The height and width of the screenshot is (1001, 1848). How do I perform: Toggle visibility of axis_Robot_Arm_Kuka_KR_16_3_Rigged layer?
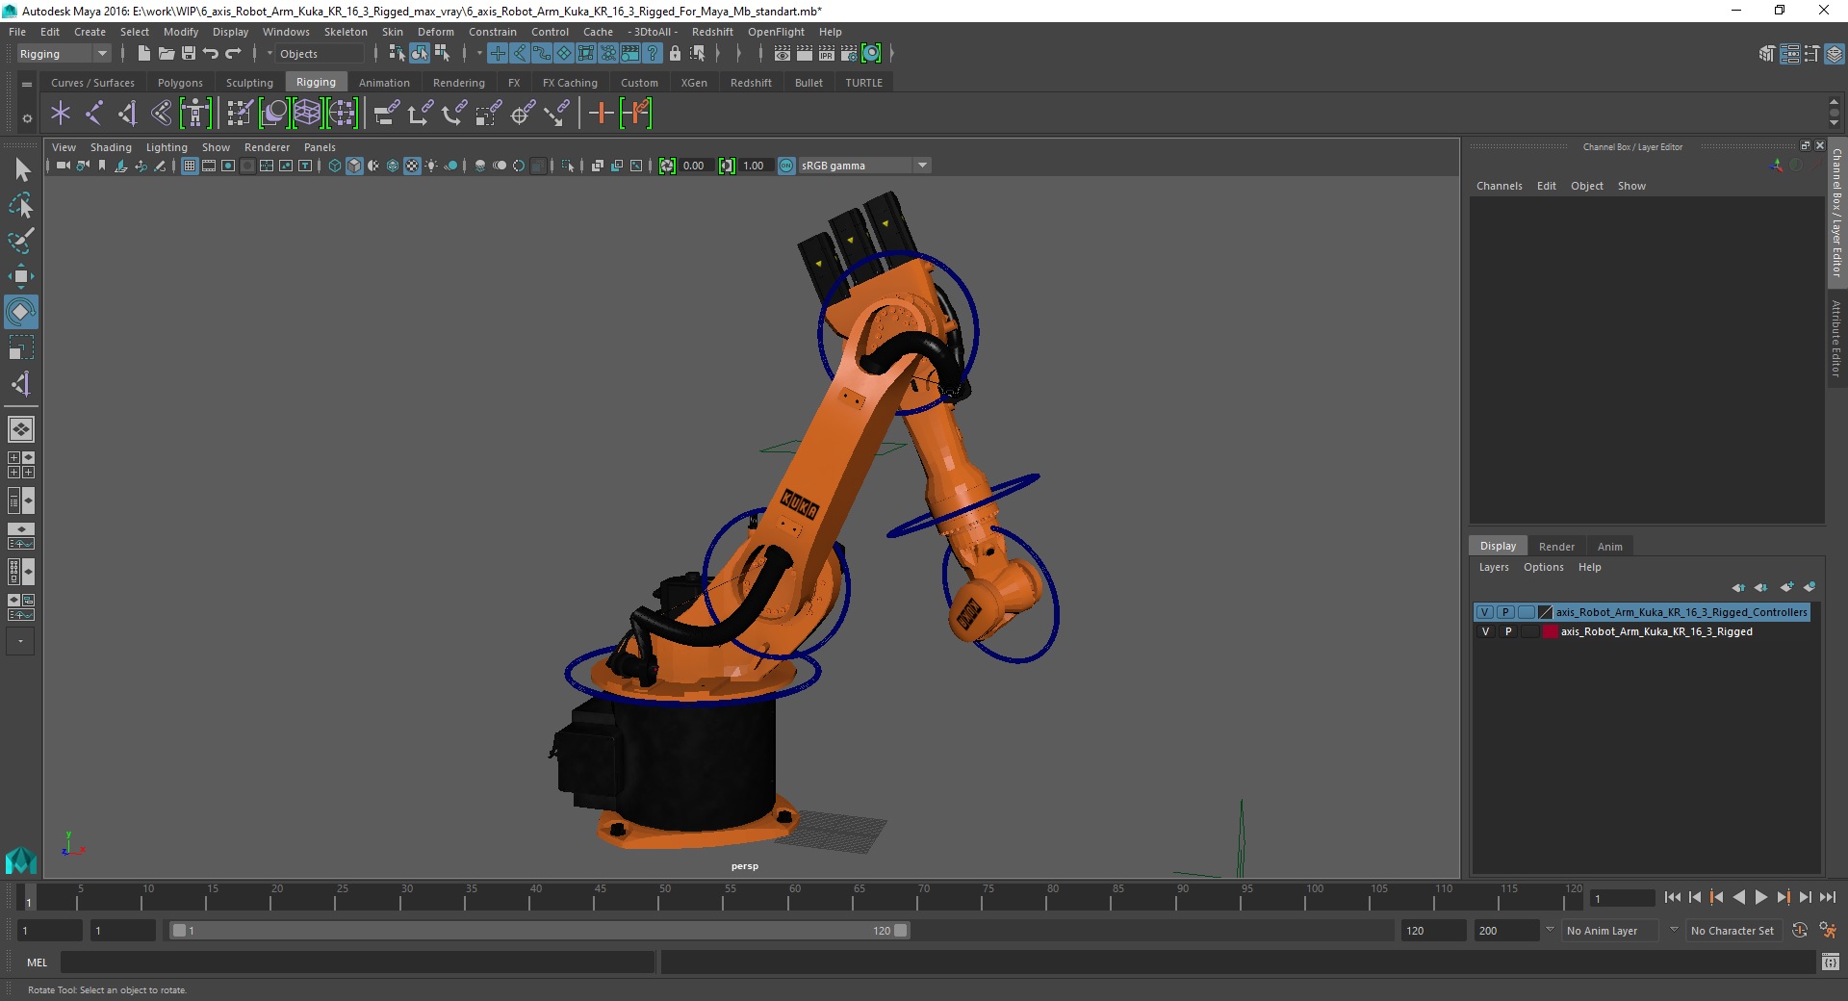click(x=1485, y=631)
